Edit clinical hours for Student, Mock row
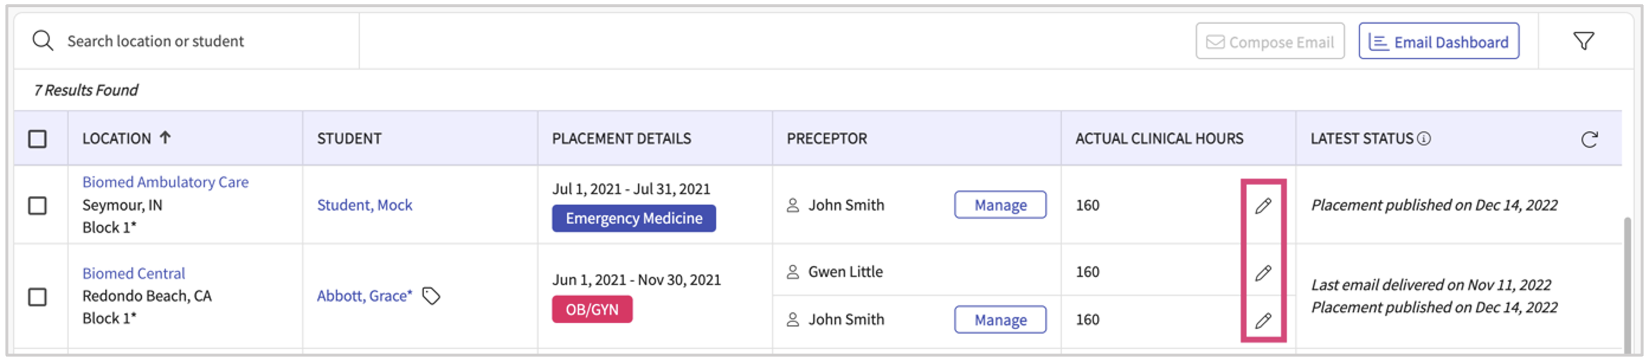This screenshot has width=1649, height=362. [x=1262, y=206]
